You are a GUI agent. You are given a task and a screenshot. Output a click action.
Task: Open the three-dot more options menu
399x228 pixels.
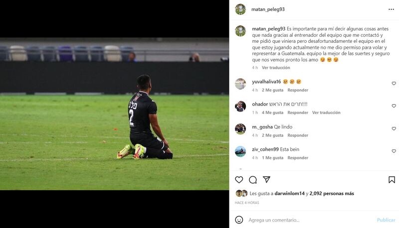[x=391, y=9]
